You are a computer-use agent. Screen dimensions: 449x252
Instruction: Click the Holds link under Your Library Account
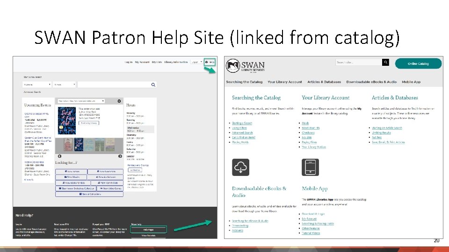[x=305, y=123]
